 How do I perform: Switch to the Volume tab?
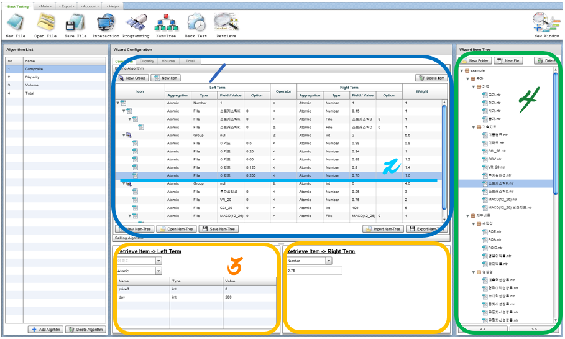168,61
